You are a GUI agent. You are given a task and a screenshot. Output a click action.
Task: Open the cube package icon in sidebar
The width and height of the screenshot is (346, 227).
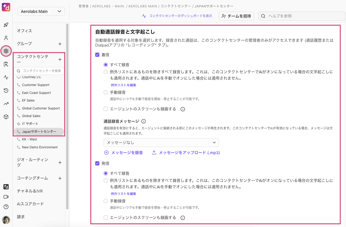pos(6,117)
